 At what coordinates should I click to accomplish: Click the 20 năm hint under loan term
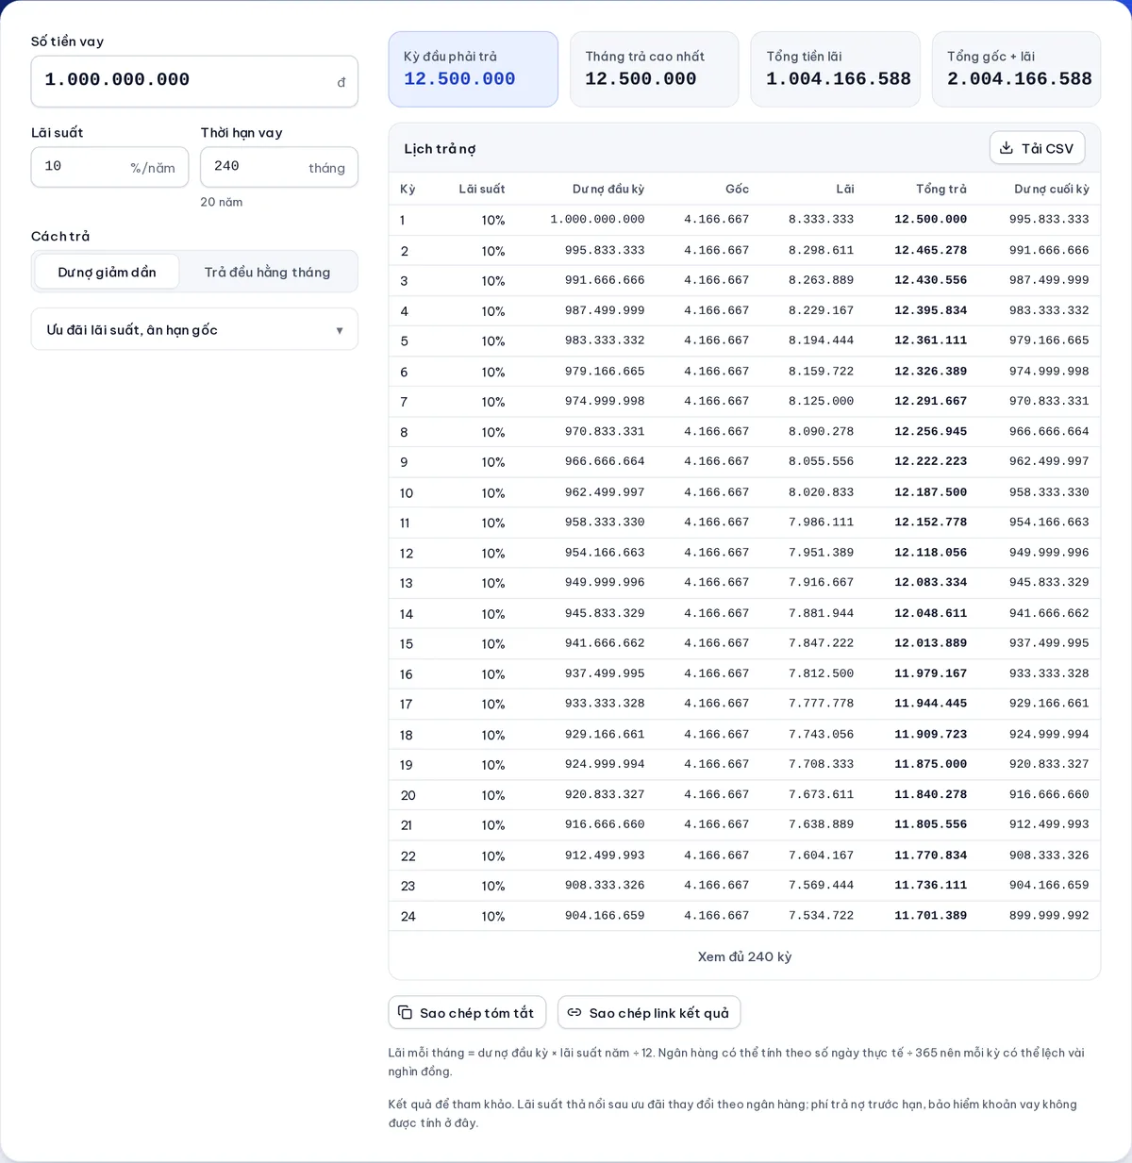pyautogui.click(x=222, y=202)
